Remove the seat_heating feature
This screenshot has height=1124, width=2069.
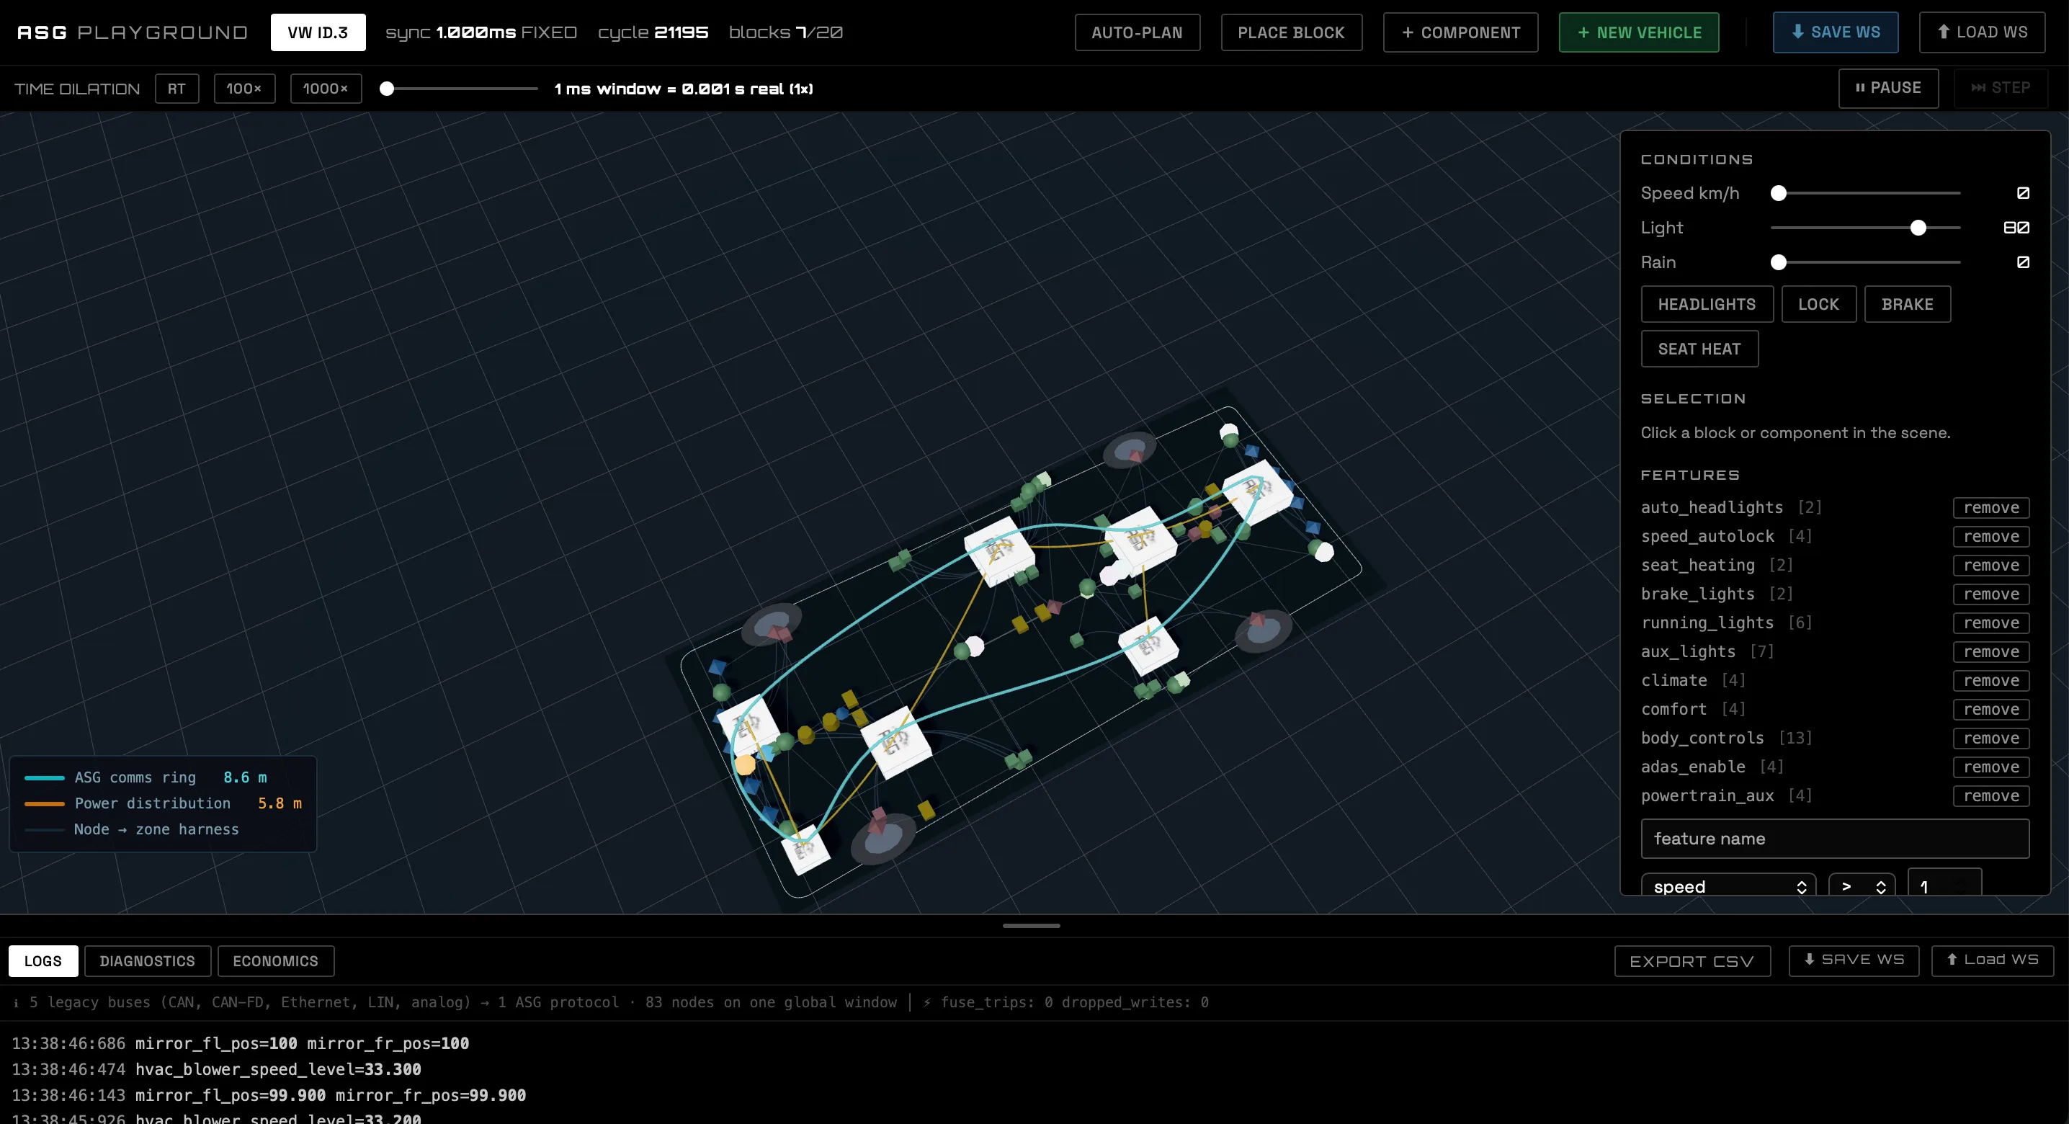click(x=1991, y=566)
